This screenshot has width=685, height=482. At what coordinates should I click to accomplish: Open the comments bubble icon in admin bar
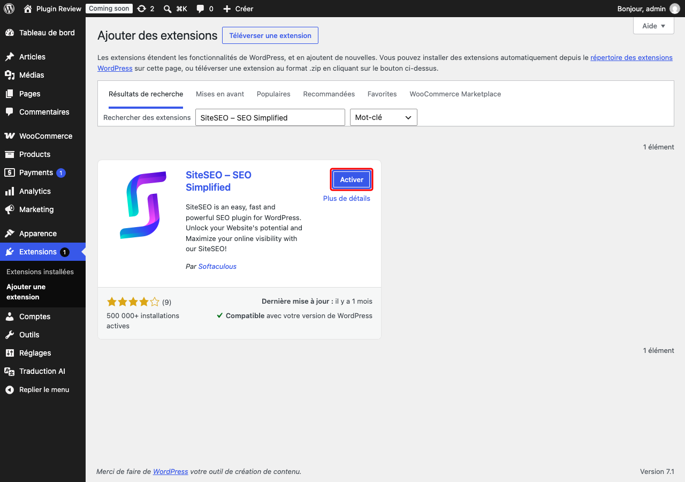click(200, 9)
